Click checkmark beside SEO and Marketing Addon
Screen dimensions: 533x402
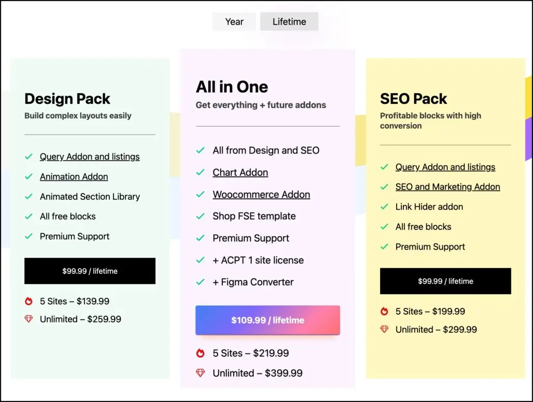click(x=385, y=187)
